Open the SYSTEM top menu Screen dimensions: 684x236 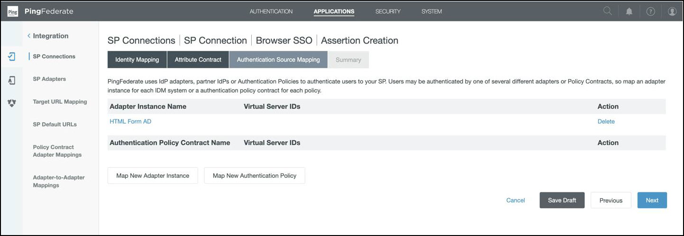tap(431, 11)
